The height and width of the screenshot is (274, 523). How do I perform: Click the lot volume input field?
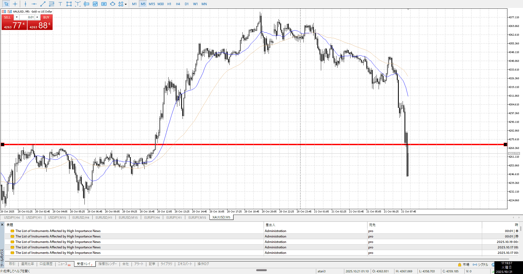point(27,17)
